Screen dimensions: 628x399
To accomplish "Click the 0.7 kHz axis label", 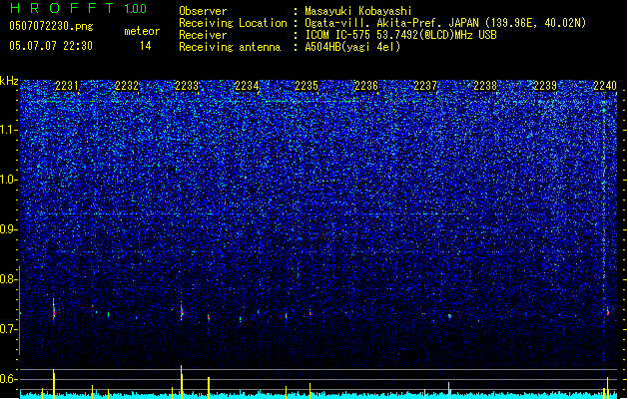I will pyautogui.click(x=8, y=329).
